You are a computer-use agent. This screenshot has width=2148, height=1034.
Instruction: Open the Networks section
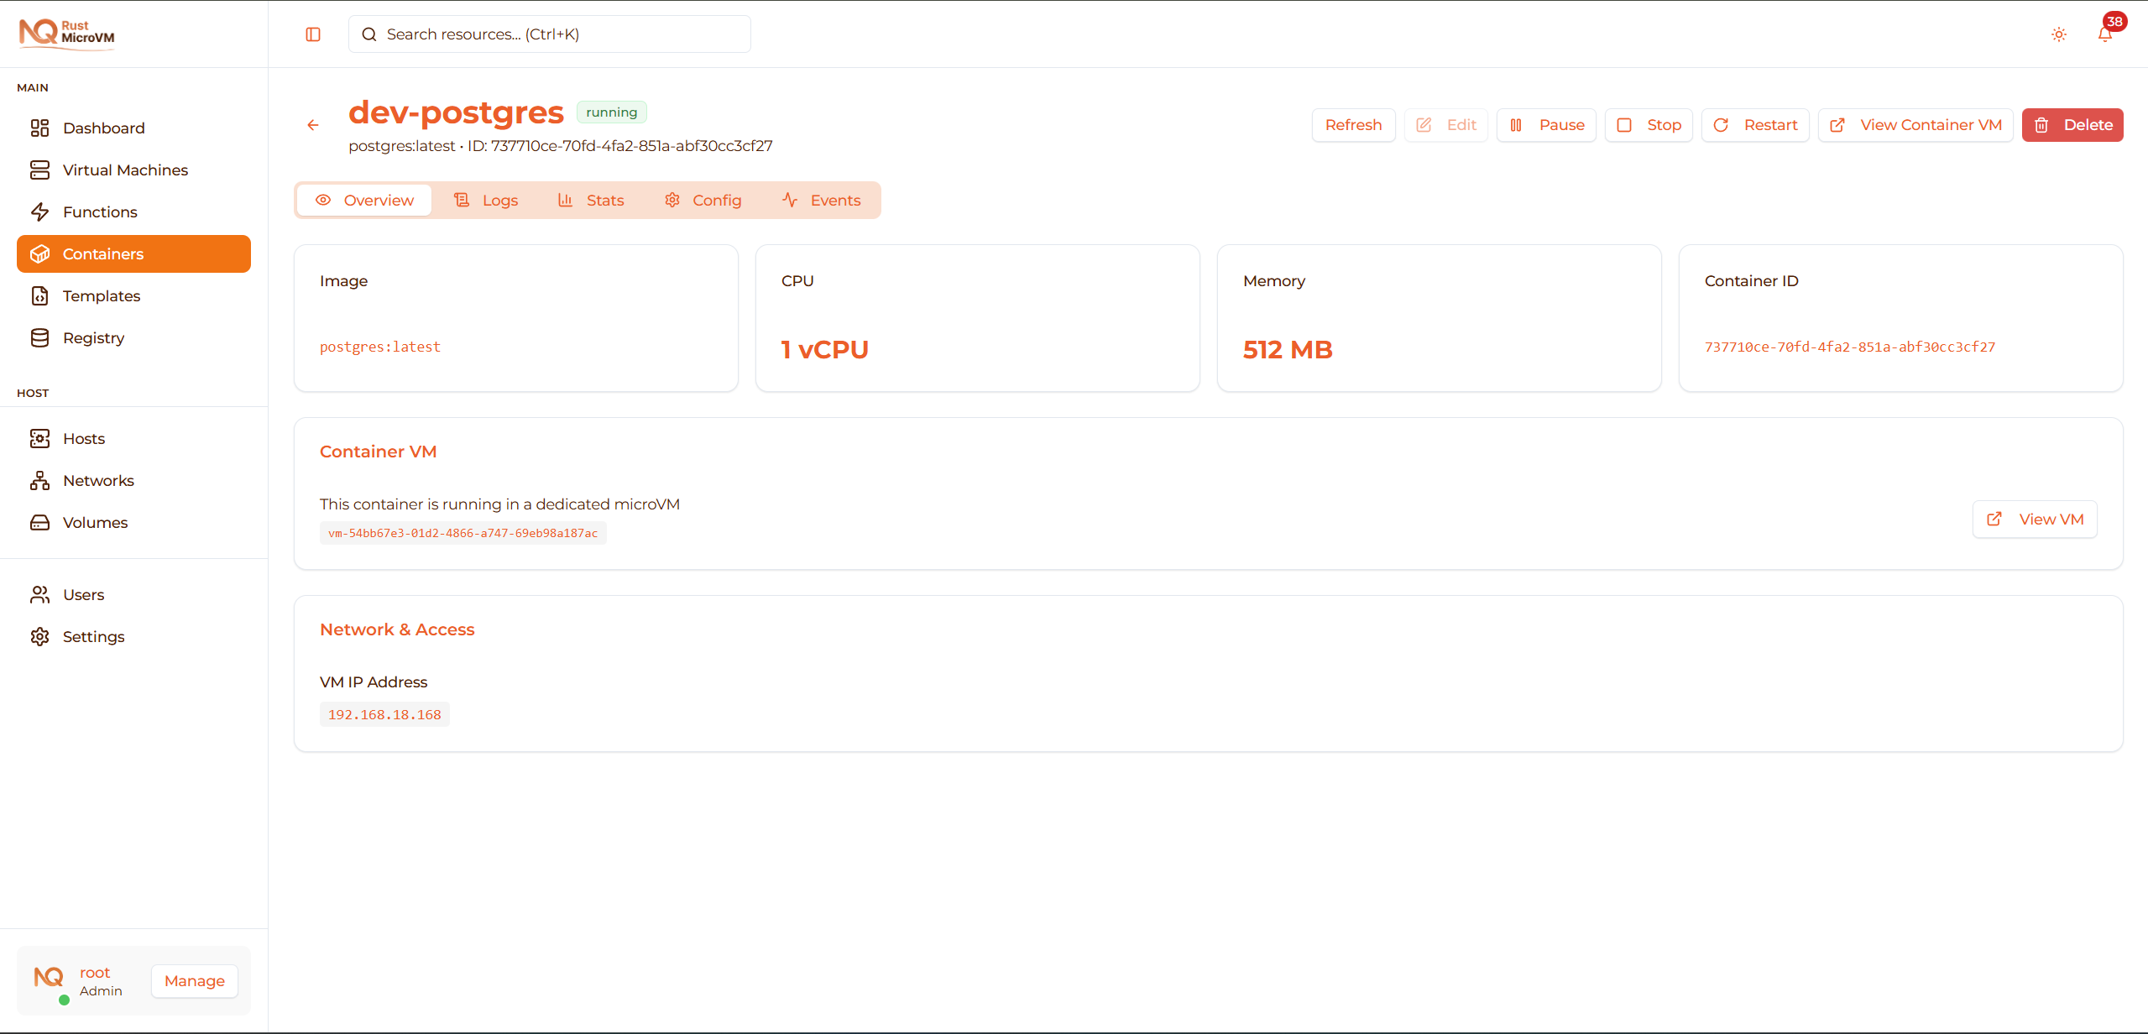coord(98,480)
